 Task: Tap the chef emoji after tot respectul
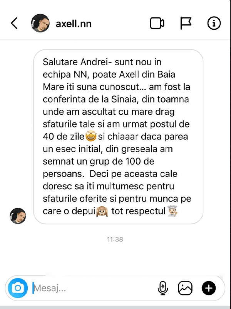(172, 211)
